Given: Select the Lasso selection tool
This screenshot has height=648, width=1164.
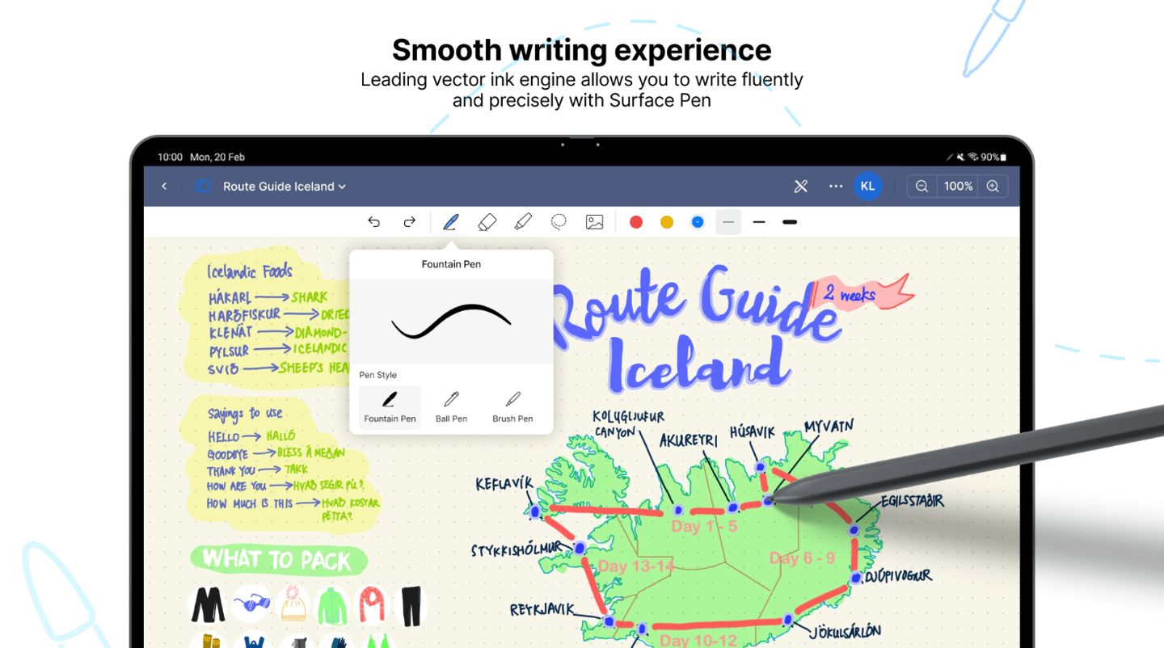Looking at the screenshot, I should [x=559, y=222].
